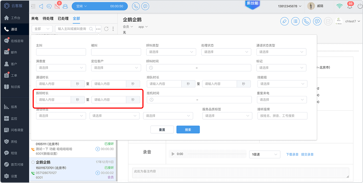Click the refresh icon above call list
Viewport: 363px width, 183px height.
[x=106, y=29]
